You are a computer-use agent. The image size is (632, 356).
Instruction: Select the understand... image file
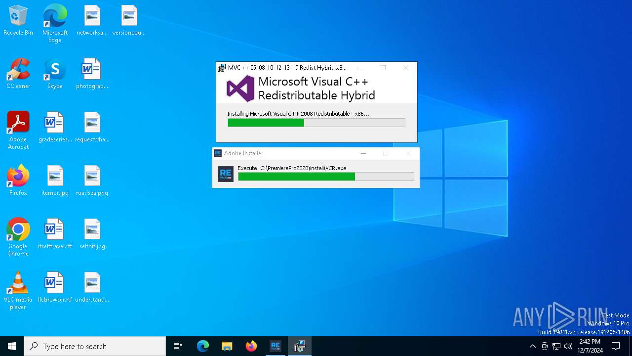click(92, 288)
